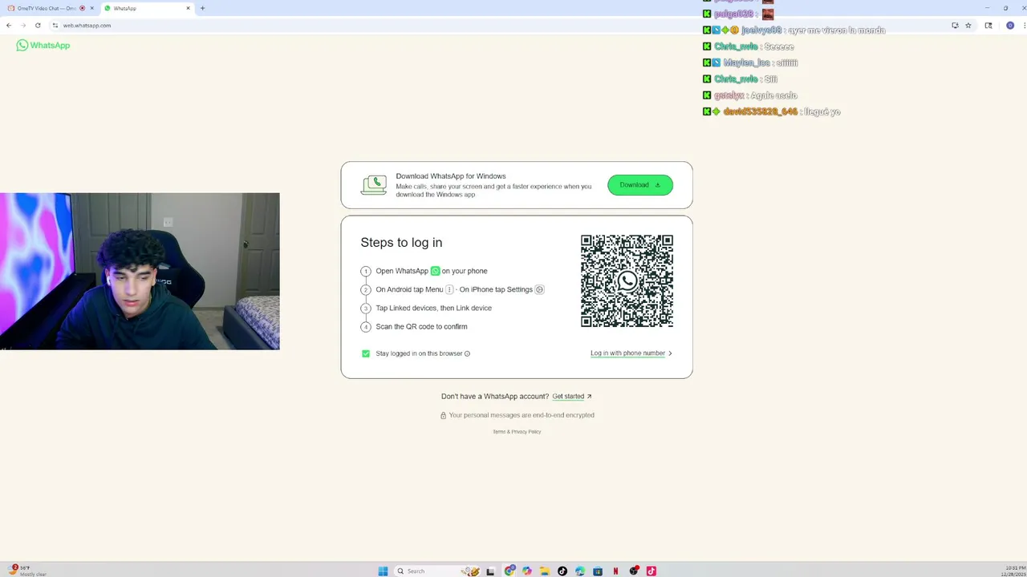Click "Tap Linked devices, then Link device" text
This screenshot has height=577, width=1027.
(x=433, y=308)
